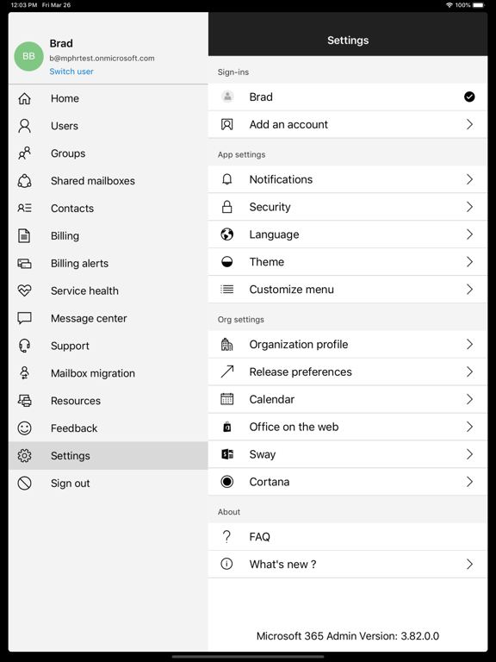Click the b@mphrtest.onmicrosoft.com email text
Viewport: 496px width, 662px height.
(102, 59)
